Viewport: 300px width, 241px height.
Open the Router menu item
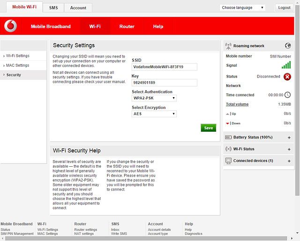point(127,27)
